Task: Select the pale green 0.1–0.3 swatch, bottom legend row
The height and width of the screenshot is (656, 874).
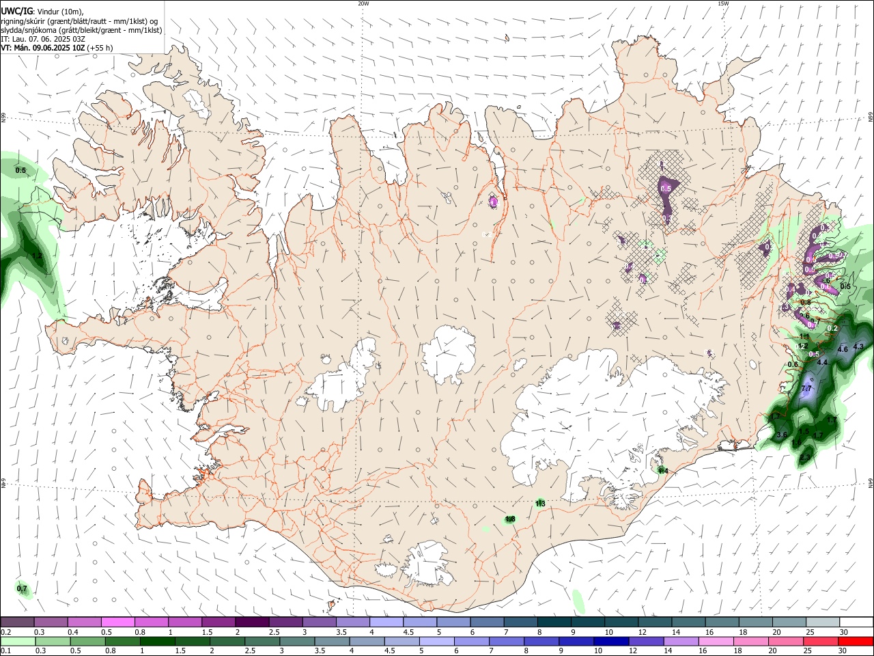Action: [x=17, y=641]
